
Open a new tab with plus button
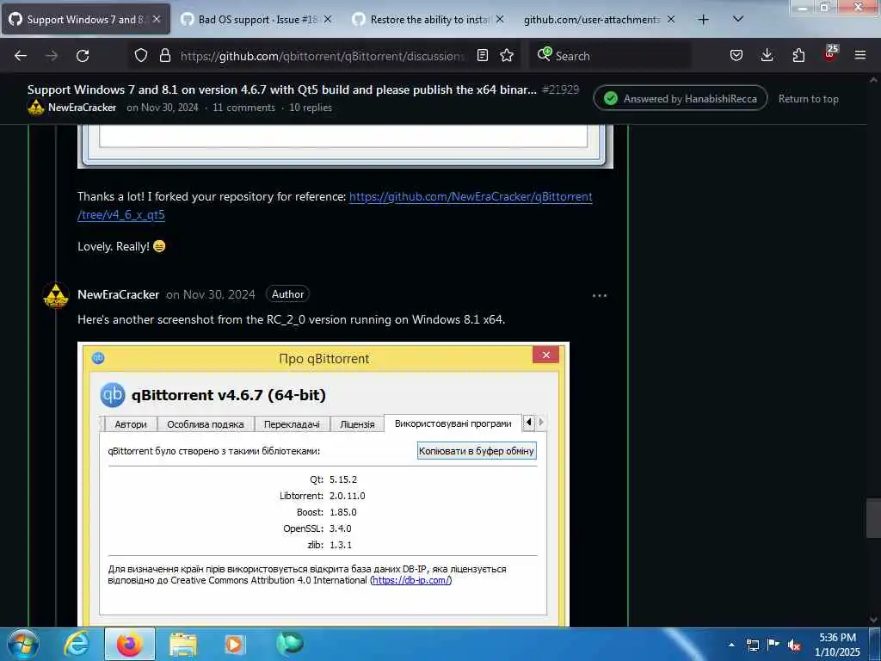point(703,20)
